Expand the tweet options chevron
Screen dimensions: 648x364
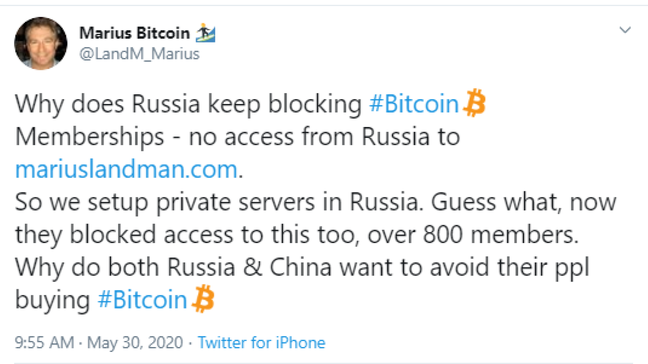click(x=625, y=30)
